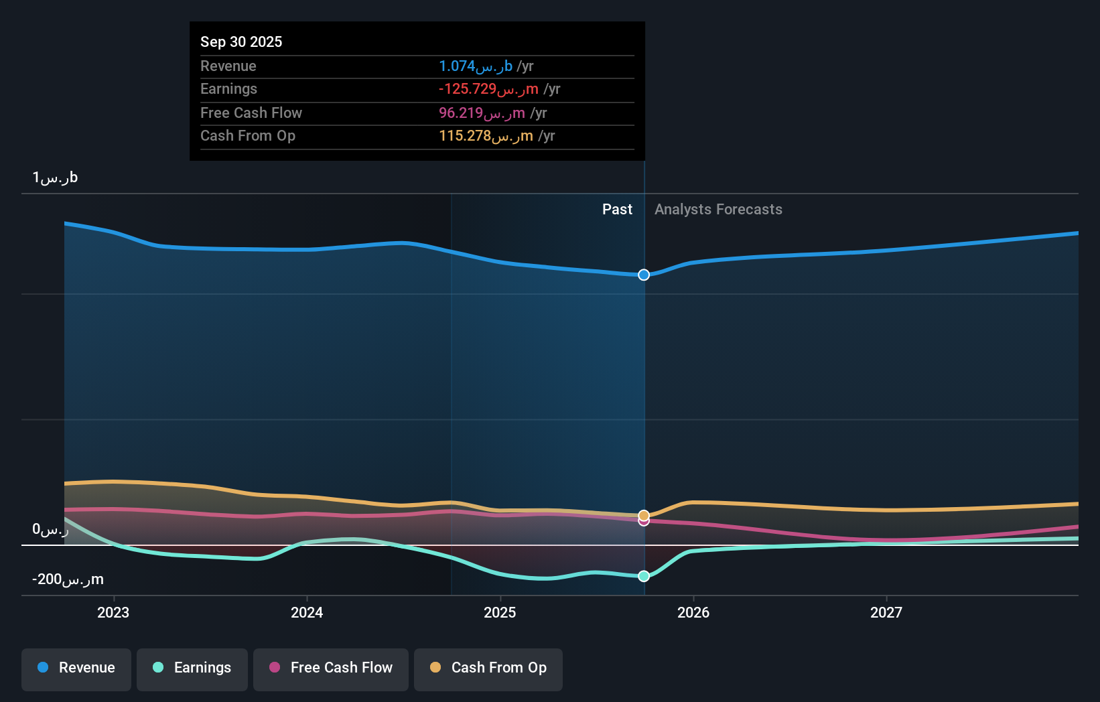Click the teal Earnings legend dot
Screen dimensions: 1100x702
(x=157, y=668)
